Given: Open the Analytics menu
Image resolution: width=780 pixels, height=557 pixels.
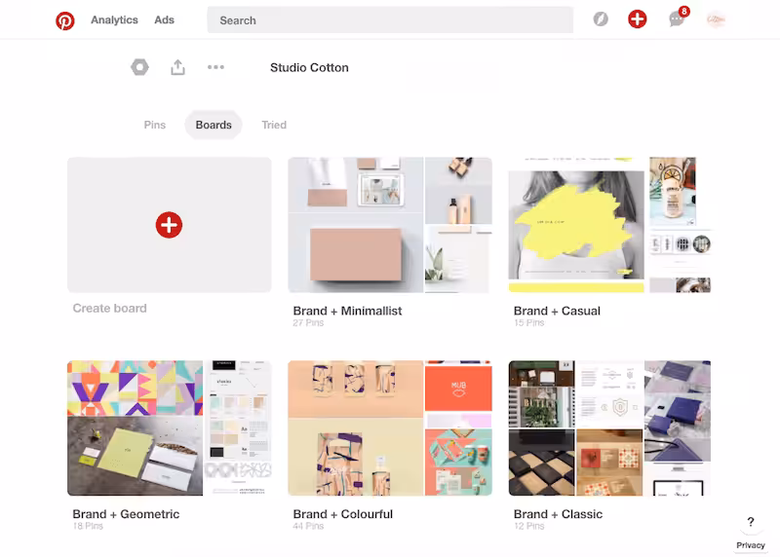Looking at the screenshot, I should coord(114,19).
